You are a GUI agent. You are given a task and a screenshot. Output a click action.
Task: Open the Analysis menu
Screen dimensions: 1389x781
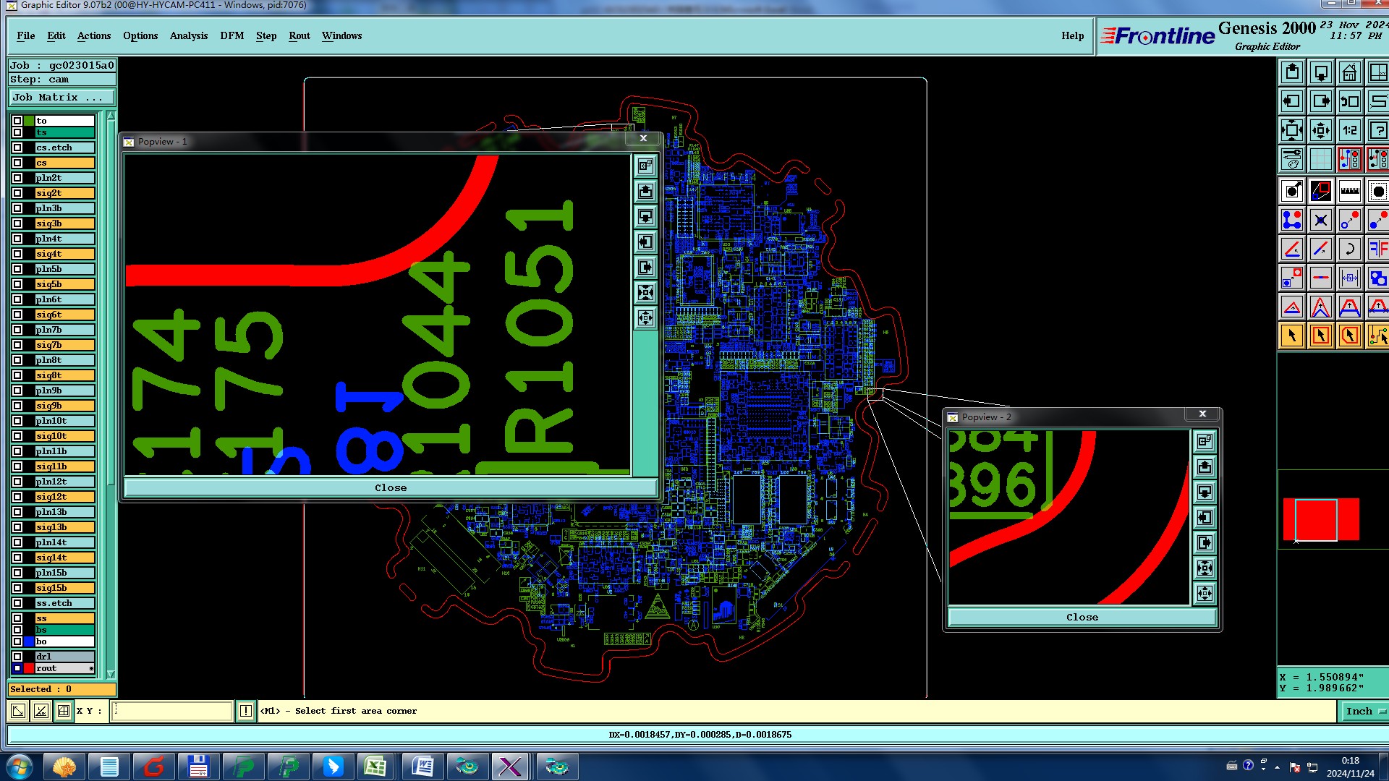188,36
